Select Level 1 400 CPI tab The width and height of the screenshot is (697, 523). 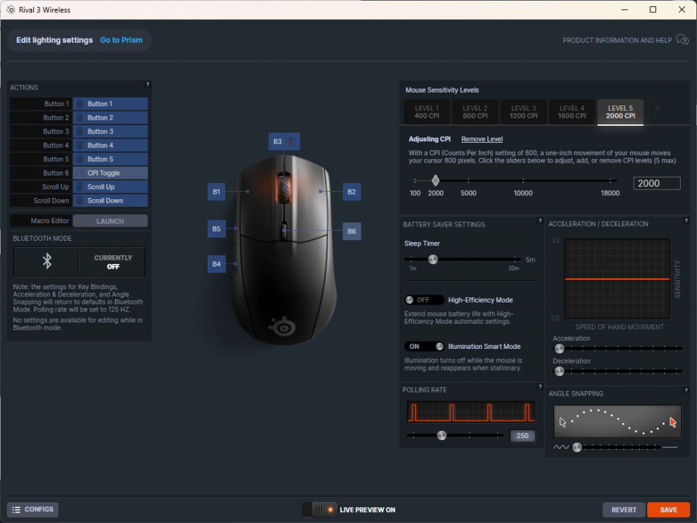coord(427,112)
